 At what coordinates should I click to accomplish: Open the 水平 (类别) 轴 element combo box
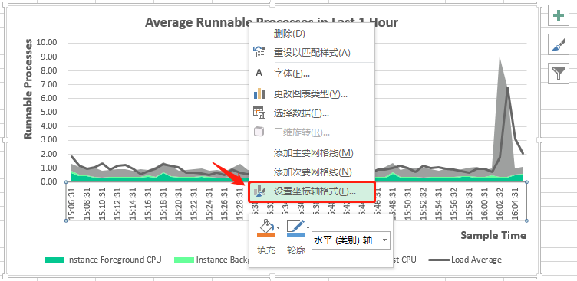(351, 240)
